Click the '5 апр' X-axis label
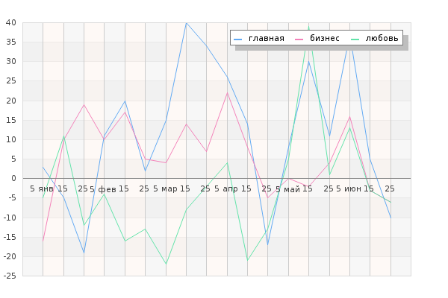Screen dimensions: 448x298 pos(226,188)
